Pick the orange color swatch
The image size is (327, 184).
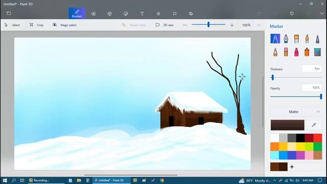(x=275, y=147)
